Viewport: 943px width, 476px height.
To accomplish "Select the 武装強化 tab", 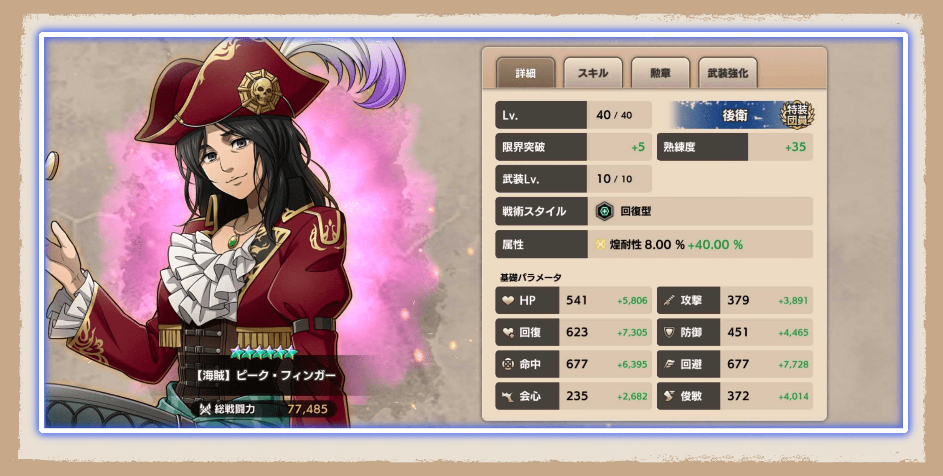I will click(x=728, y=73).
